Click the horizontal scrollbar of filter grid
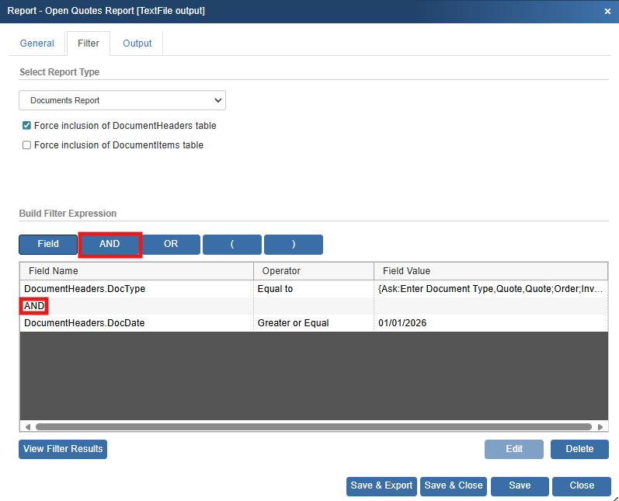 [311, 426]
